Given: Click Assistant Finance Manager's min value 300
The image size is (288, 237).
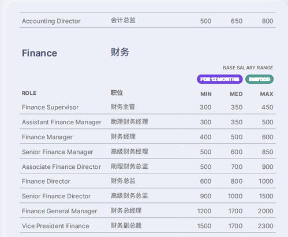Looking at the screenshot, I should (205, 122).
